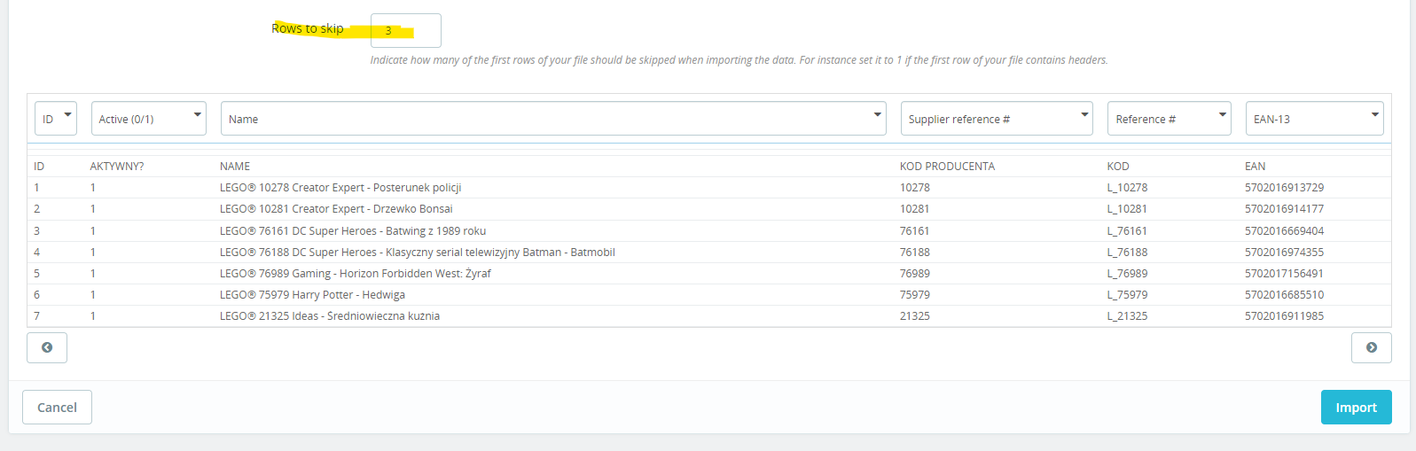The image size is (1416, 451).
Task: Click the Cancel button
Action: [57, 408]
